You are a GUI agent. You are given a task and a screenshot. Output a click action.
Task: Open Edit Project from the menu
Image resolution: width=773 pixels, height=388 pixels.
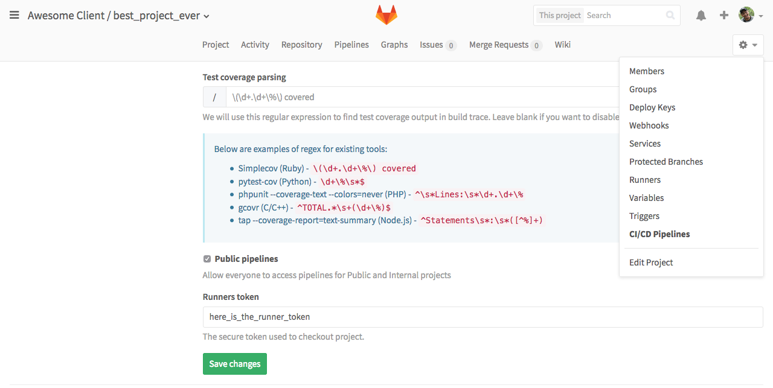click(x=651, y=262)
